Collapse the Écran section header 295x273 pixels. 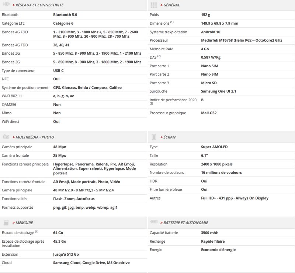click(169, 137)
